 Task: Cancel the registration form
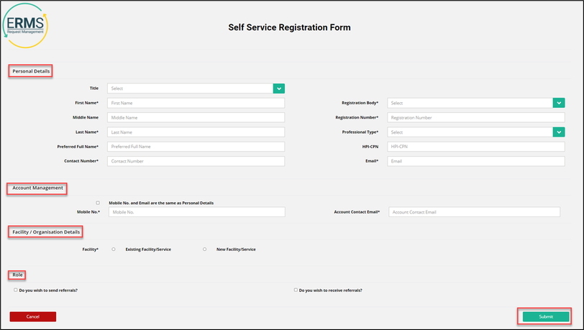pos(33,316)
